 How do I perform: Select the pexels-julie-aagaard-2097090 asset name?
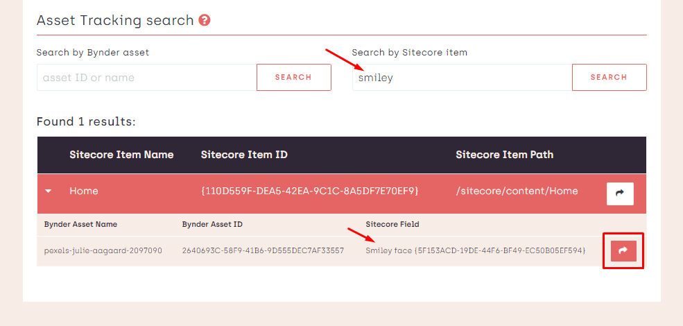[x=103, y=250]
